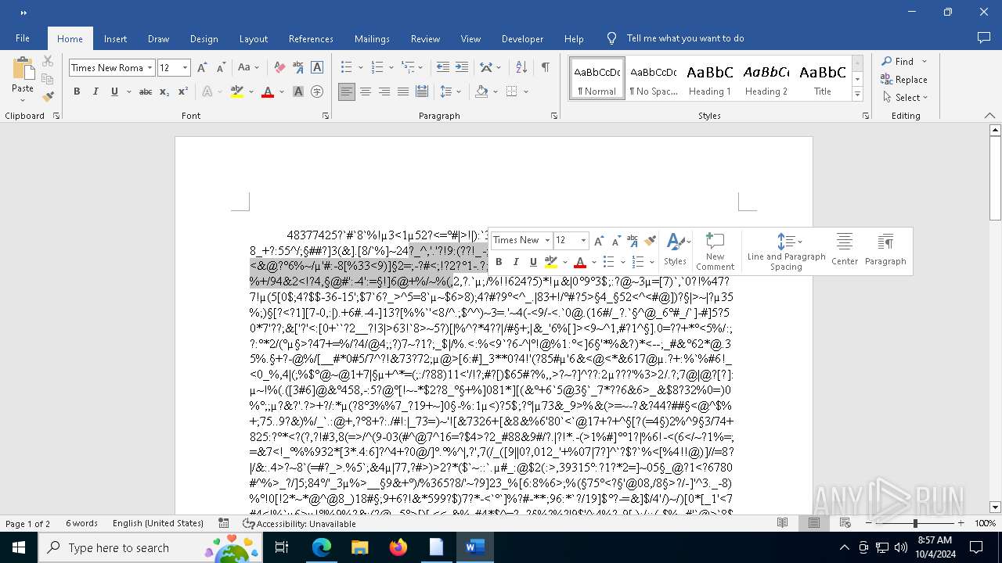The image size is (1002, 563).
Task: Click the Find button
Action: point(897,61)
